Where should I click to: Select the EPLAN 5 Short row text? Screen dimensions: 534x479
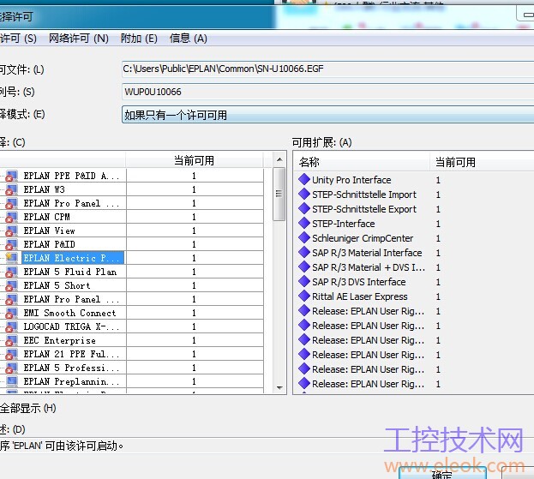[x=57, y=285]
